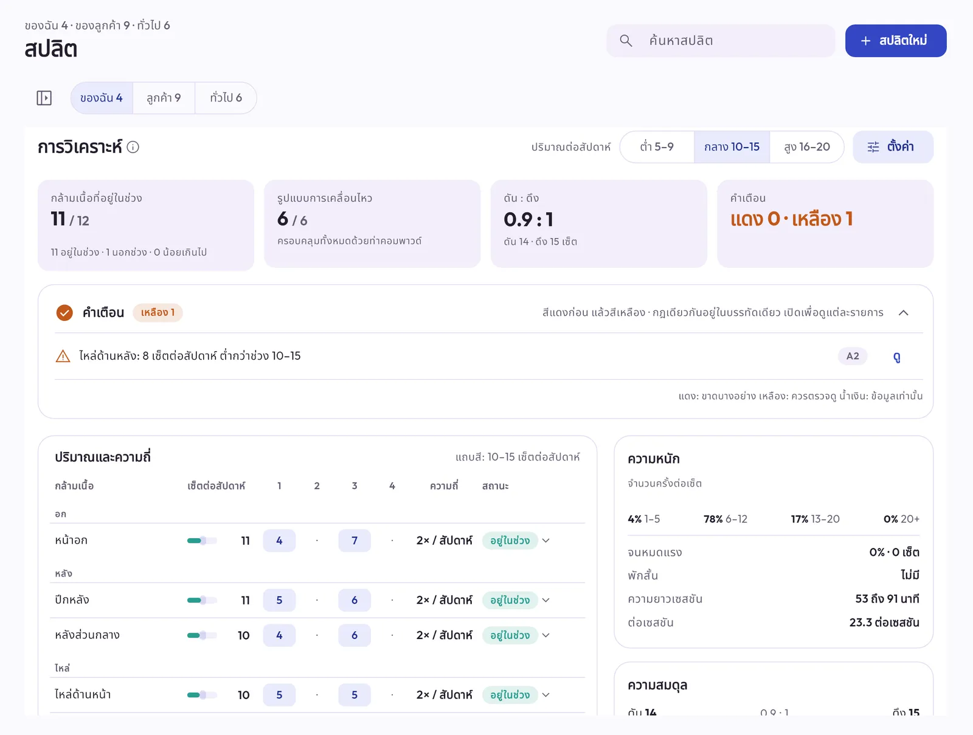The width and height of the screenshot is (973, 735).
Task: Click the warning triangle for ไหล่ด้านหลัง
Action: (x=63, y=356)
